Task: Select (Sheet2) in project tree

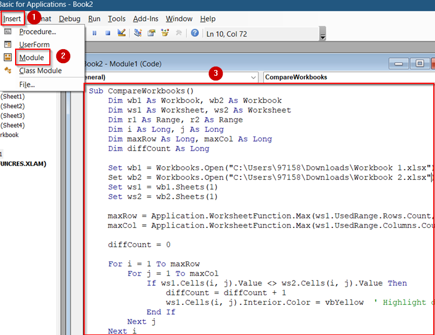Action: [13, 106]
